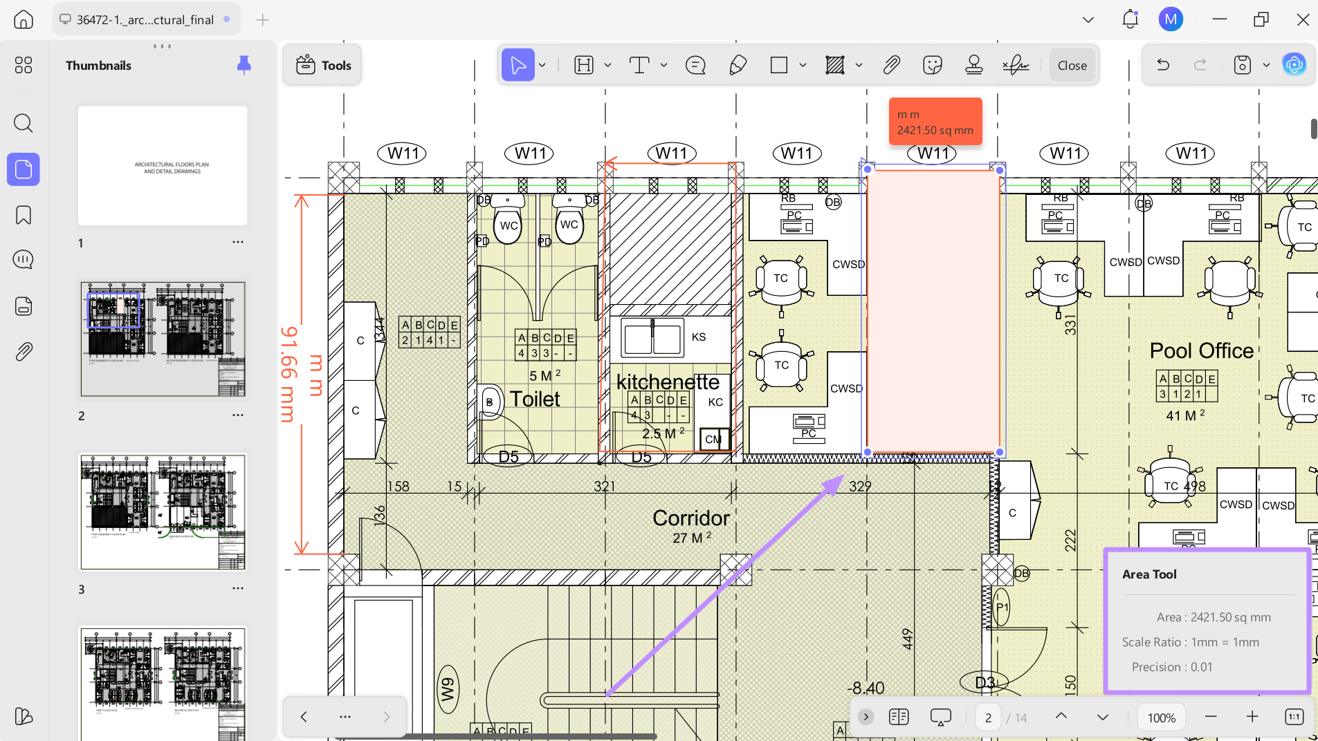Click the attachment paperclip in toolbar
Viewport: 1318px width, 741px height.
point(891,66)
